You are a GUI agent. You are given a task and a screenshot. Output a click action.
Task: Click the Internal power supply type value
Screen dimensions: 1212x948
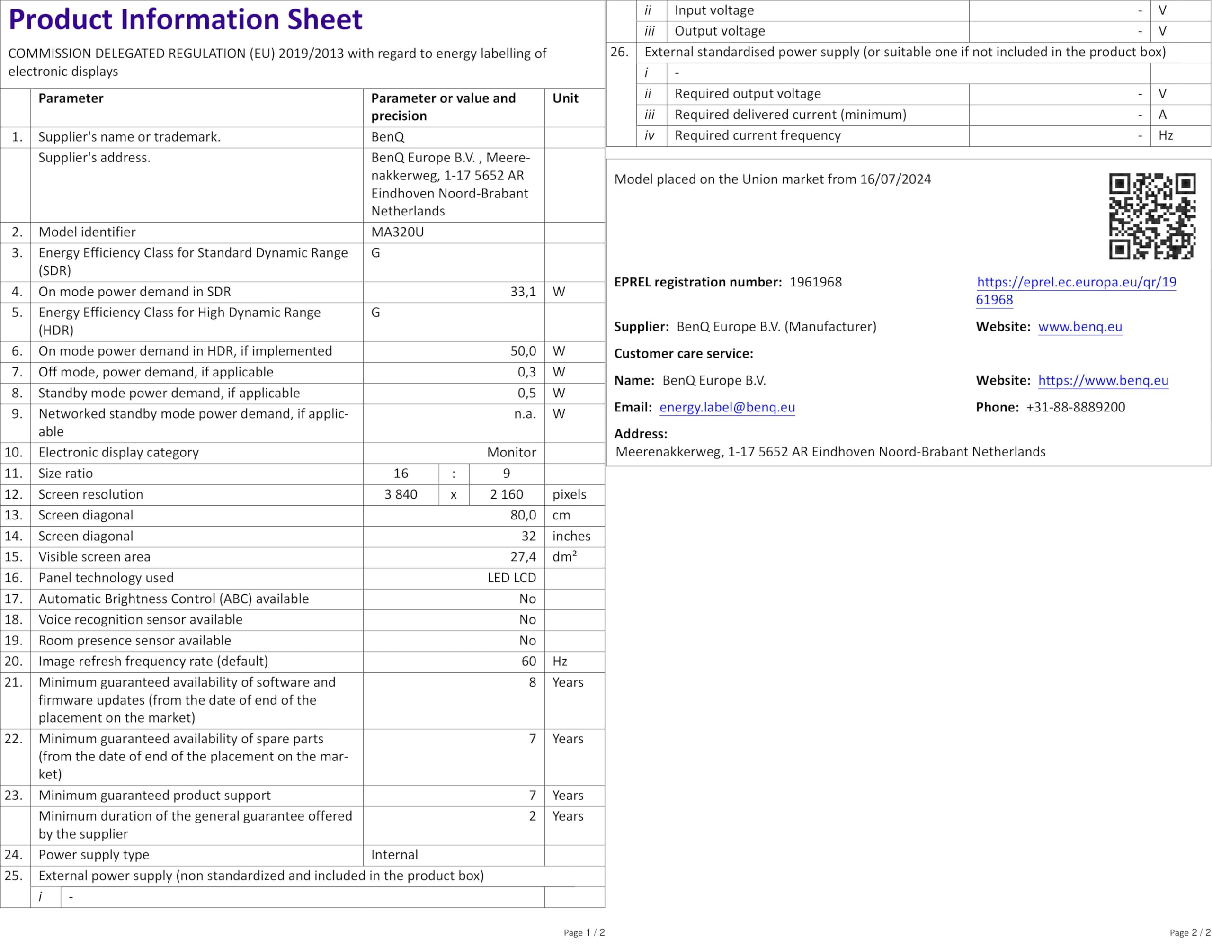[394, 855]
